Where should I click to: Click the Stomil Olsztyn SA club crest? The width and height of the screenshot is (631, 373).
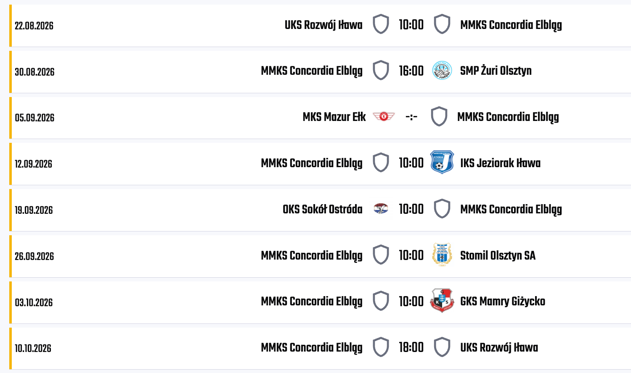point(442,255)
